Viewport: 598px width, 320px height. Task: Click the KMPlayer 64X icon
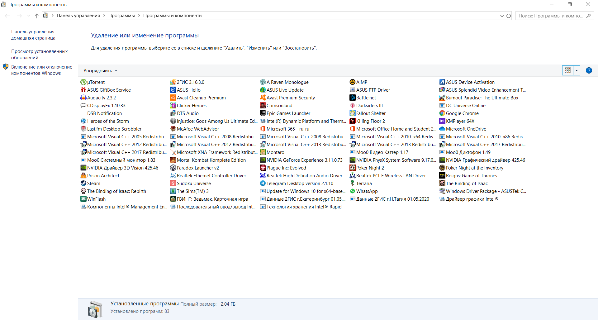point(442,121)
